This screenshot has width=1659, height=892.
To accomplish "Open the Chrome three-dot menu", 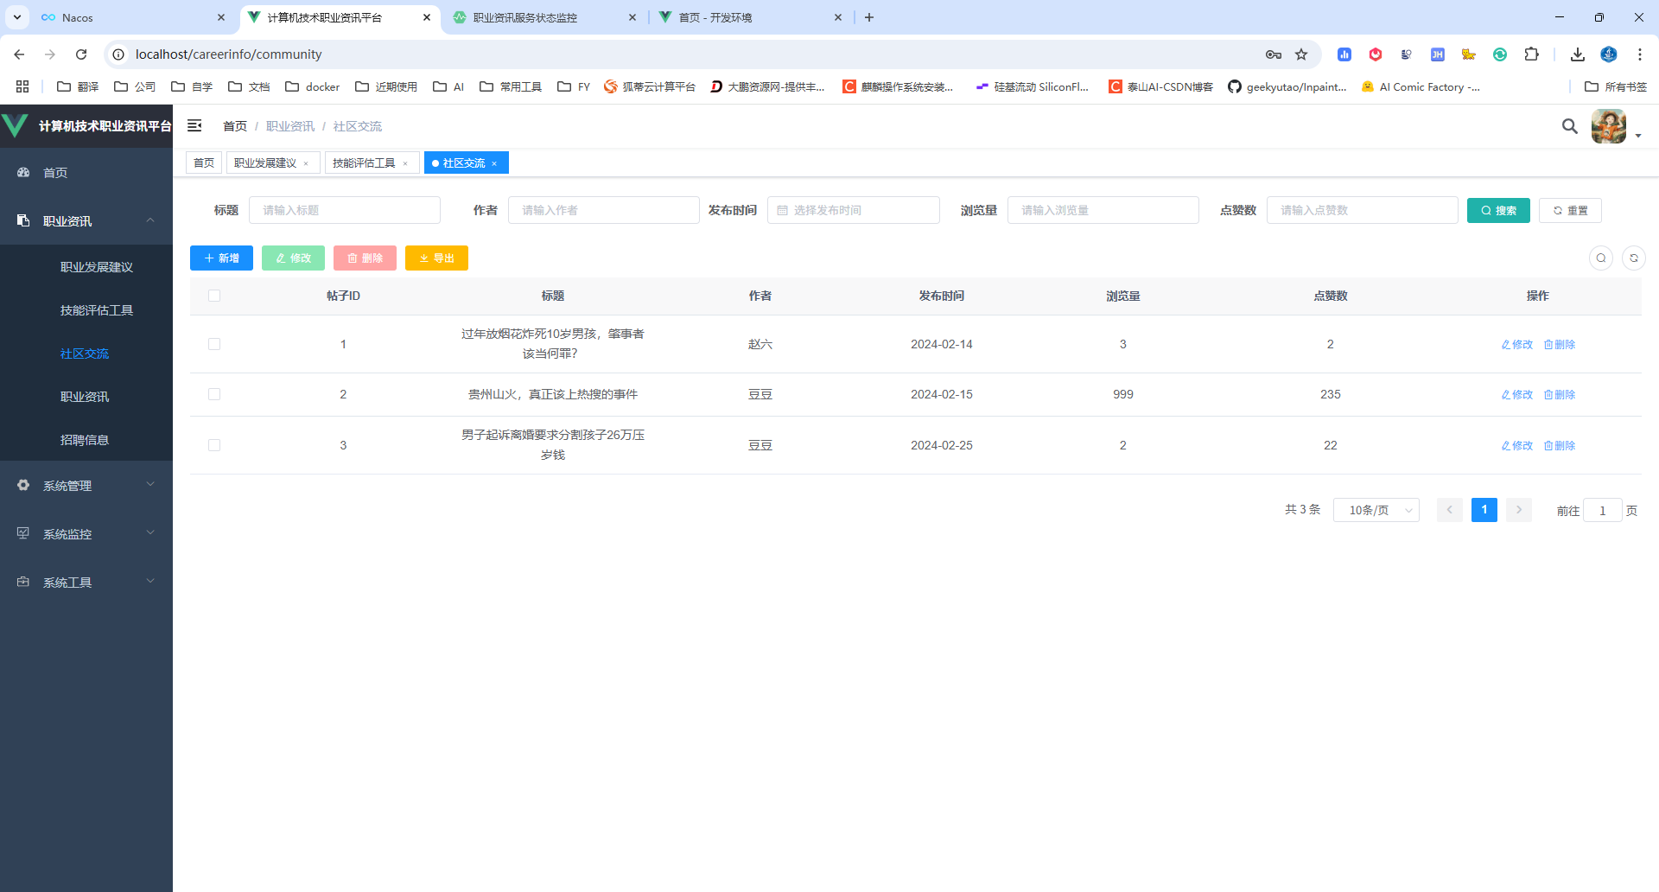I will point(1640,54).
